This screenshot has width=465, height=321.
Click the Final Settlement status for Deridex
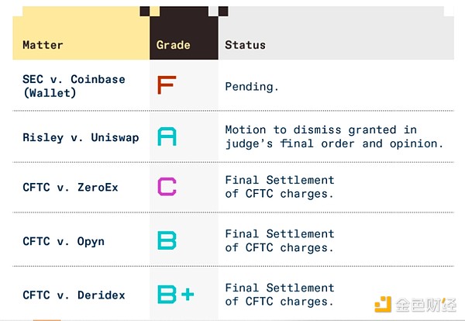(279, 295)
